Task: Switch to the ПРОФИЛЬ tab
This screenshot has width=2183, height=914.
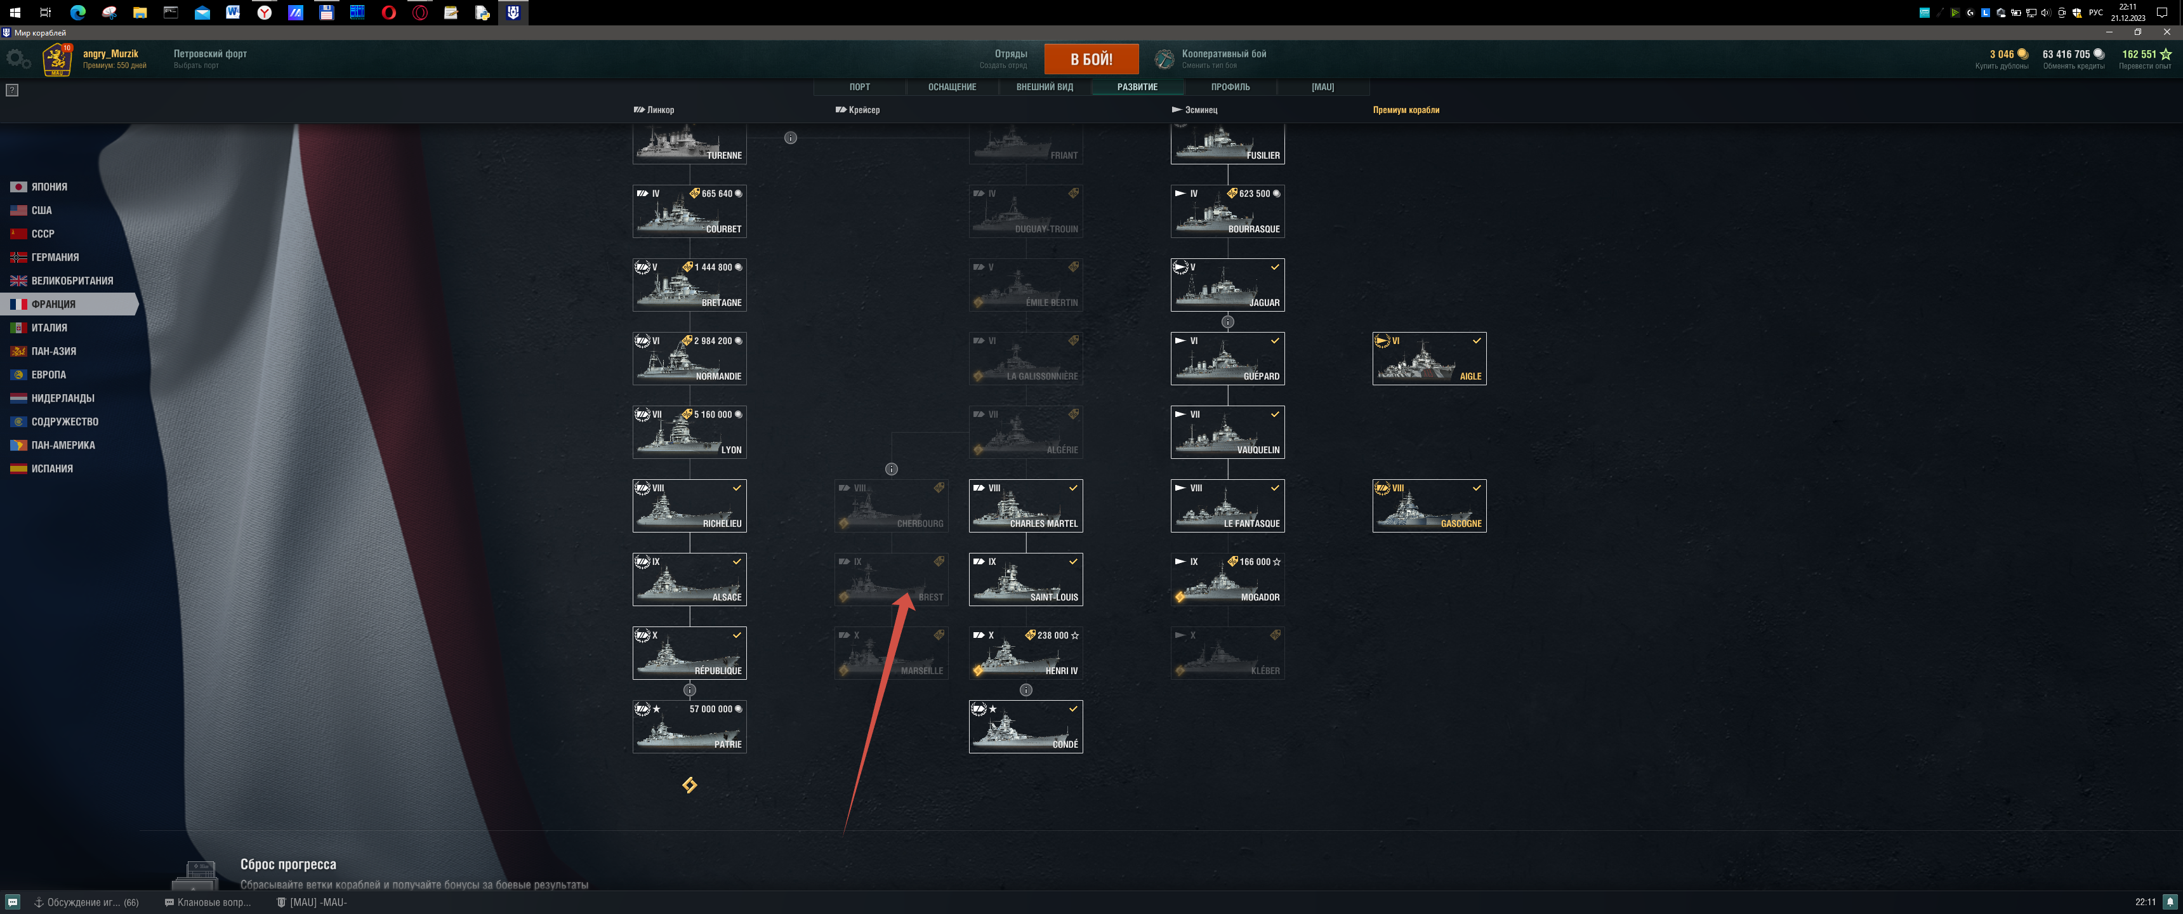Action: click(1230, 86)
